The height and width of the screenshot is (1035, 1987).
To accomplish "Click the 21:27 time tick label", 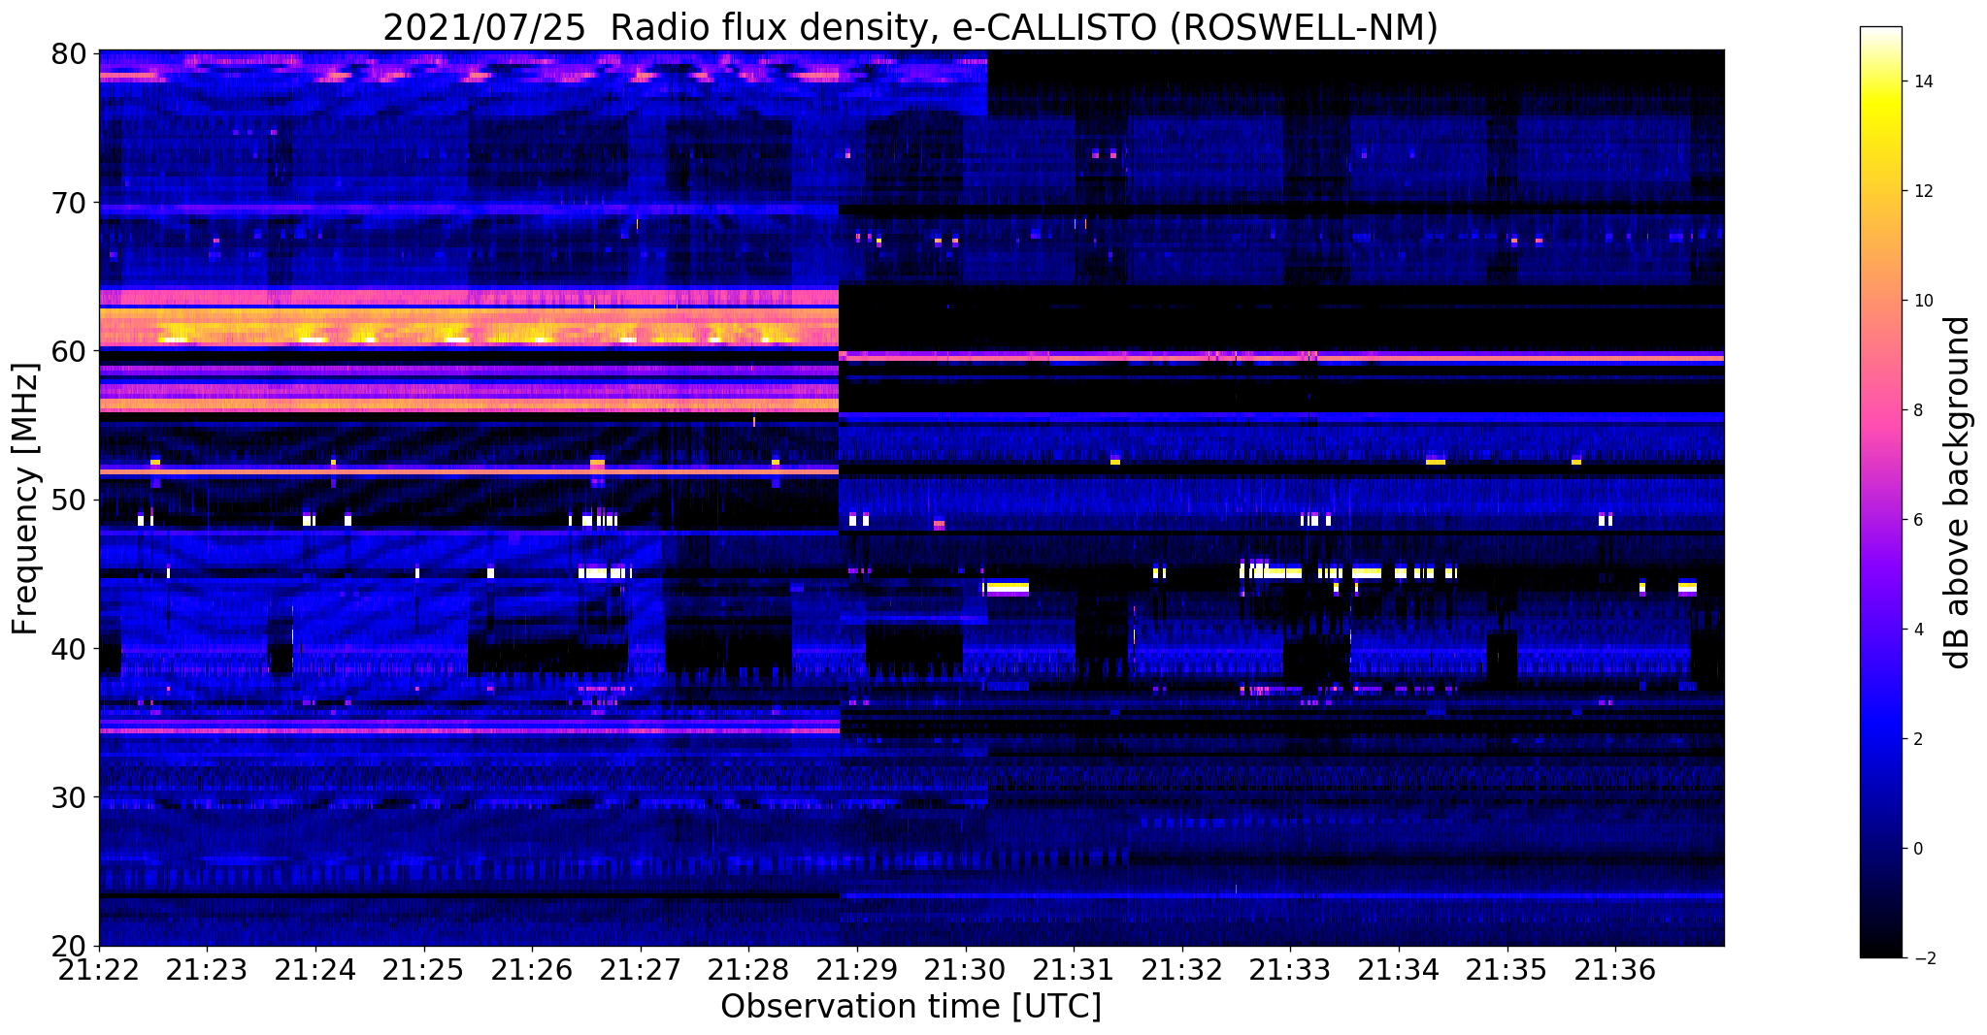I will (640, 970).
